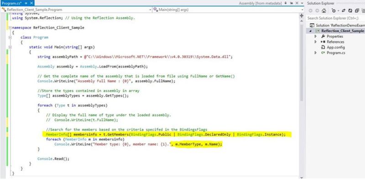Screen dimensions: 365x180
Task: Close the Assembly [from metadata] tab
Action: (297, 4)
